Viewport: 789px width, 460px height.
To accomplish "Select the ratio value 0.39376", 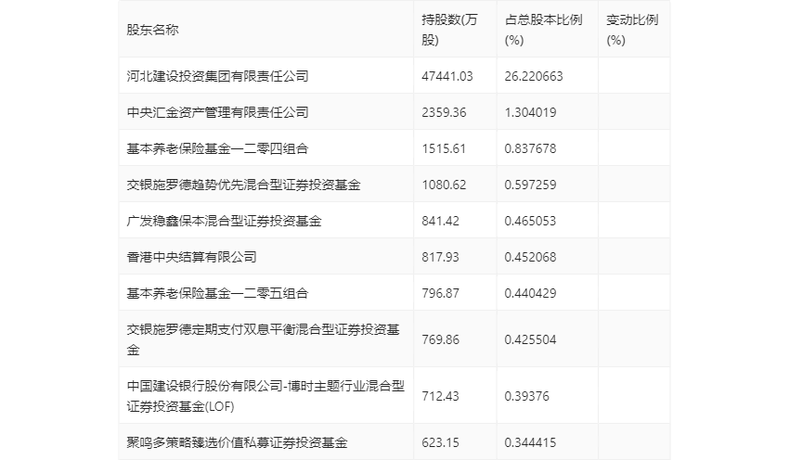I will pyautogui.click(x=527, y=396).
